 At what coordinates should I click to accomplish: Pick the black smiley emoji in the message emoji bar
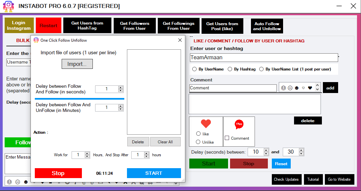26,182
